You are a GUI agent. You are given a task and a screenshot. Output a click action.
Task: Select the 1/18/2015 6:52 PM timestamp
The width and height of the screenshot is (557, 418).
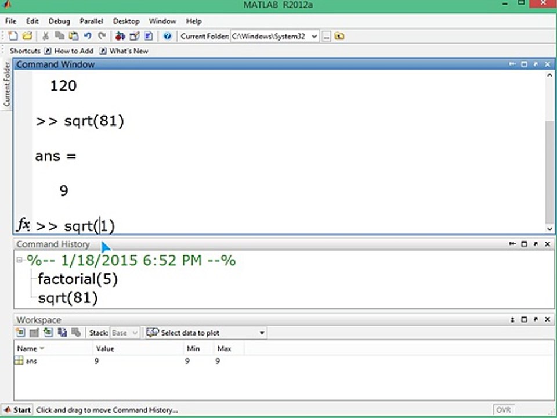coord(131,261)
